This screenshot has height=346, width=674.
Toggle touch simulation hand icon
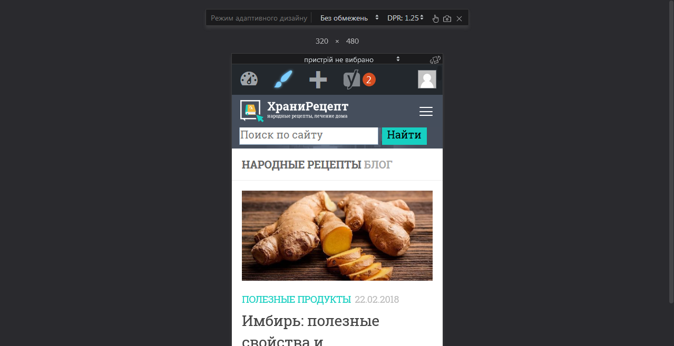(435, 18)
